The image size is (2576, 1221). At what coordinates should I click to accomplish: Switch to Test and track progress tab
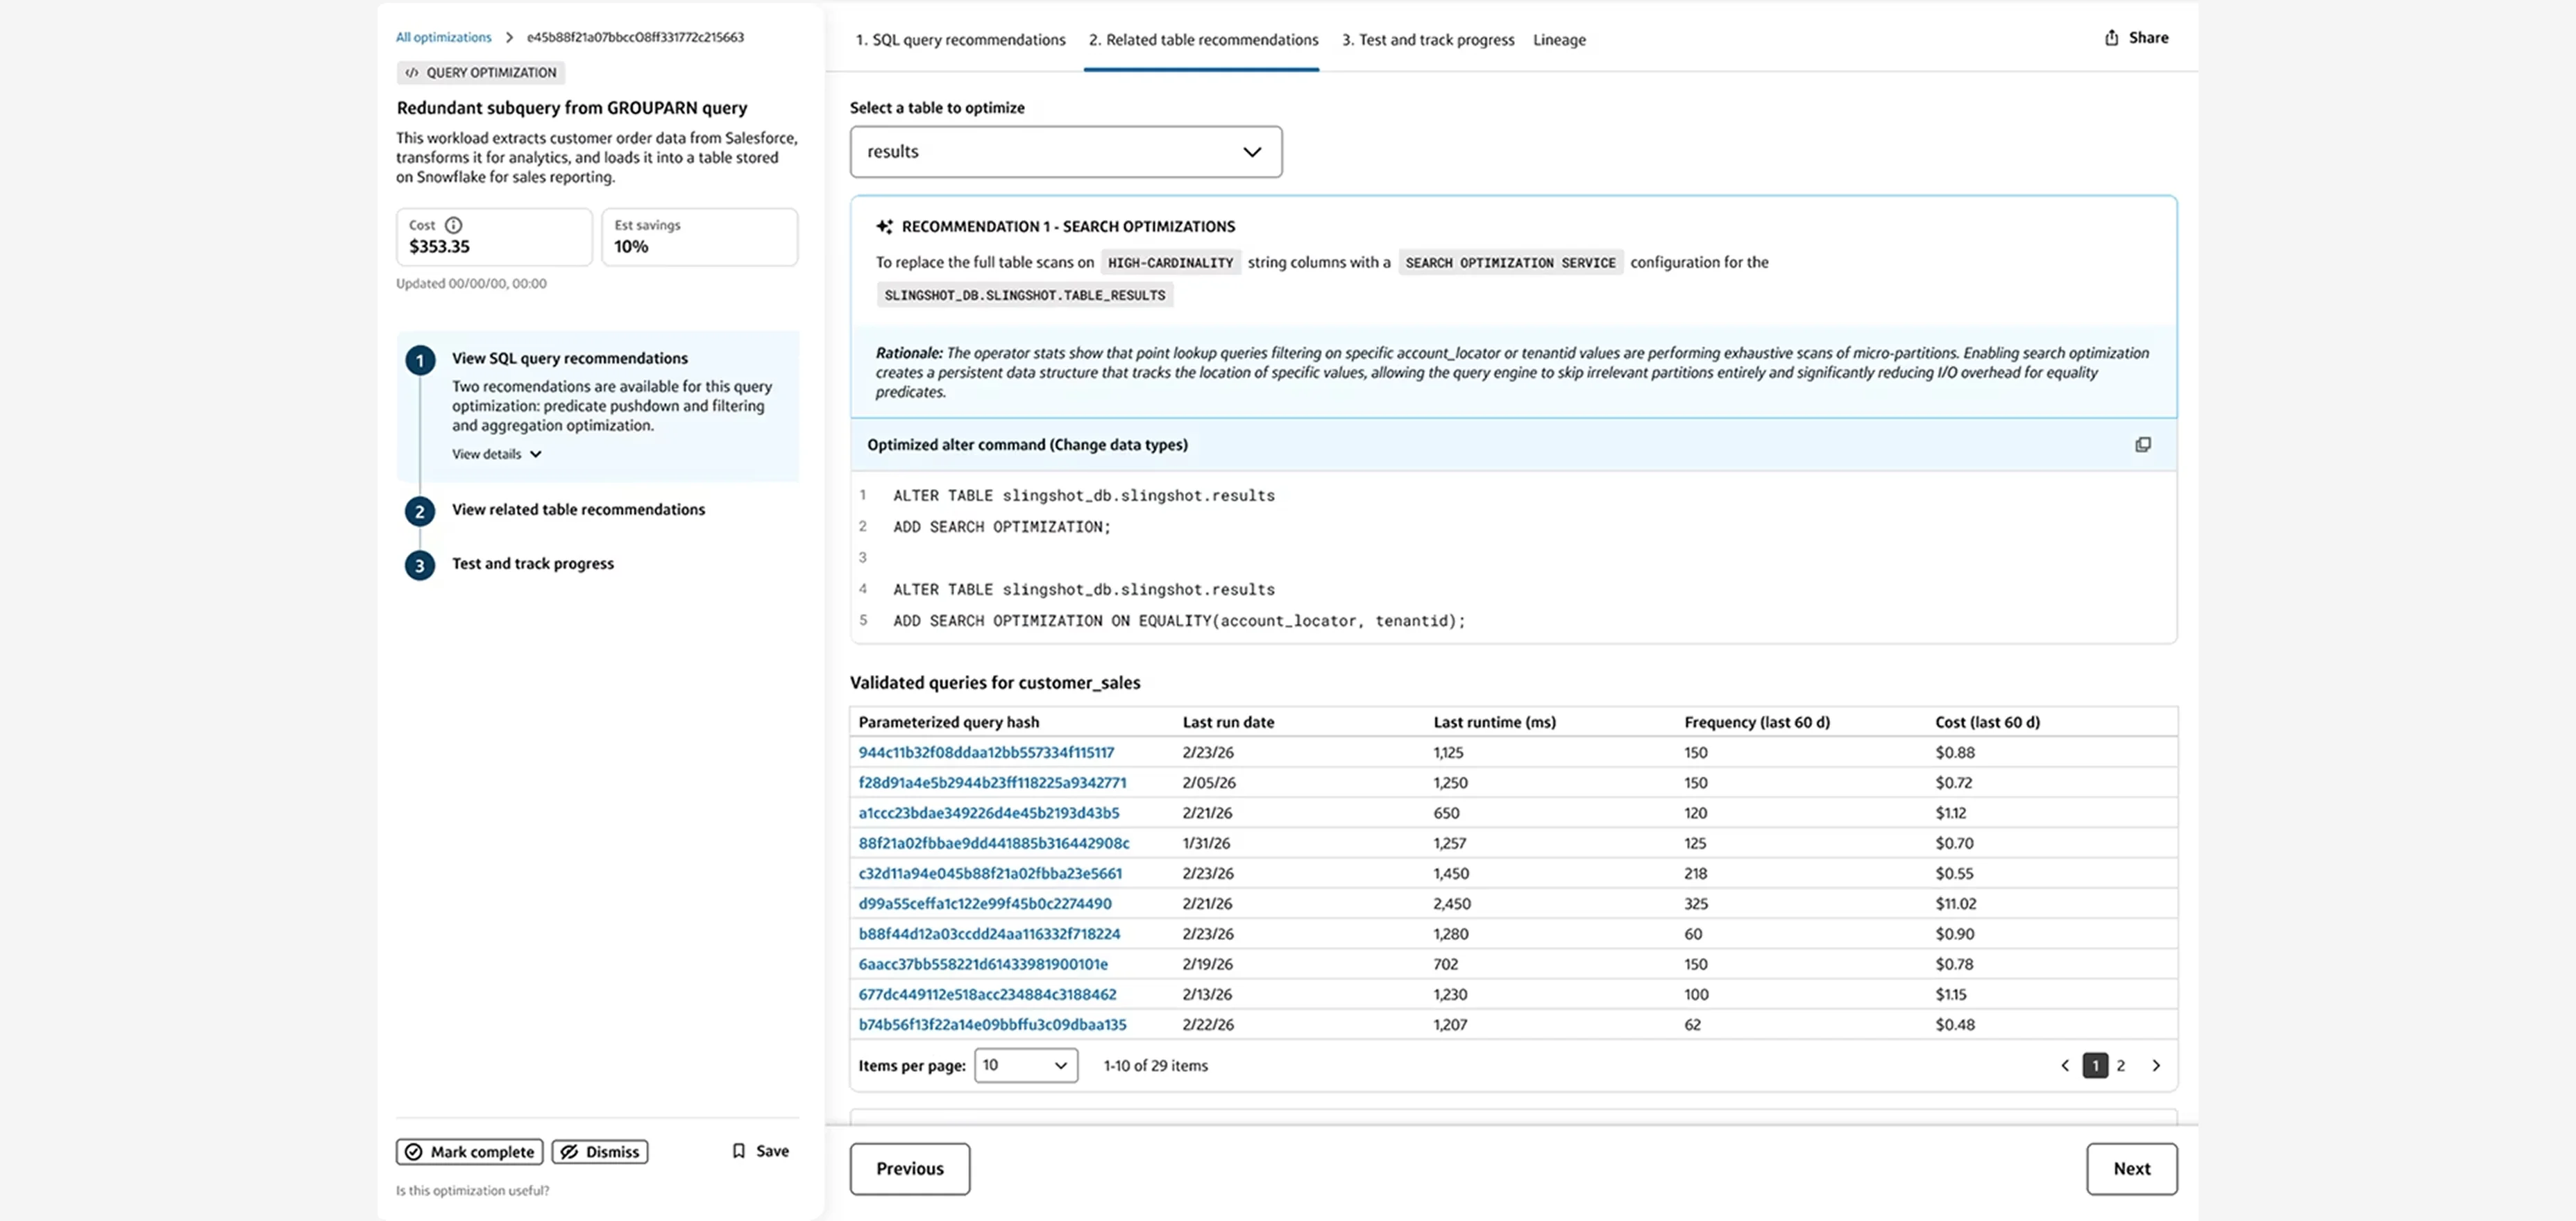[x=1428, y=40]
